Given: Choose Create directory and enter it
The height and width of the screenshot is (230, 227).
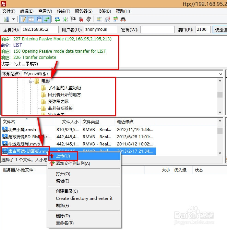Looking at the screenshot, I should pyautogui.click(x=84, y=199).
